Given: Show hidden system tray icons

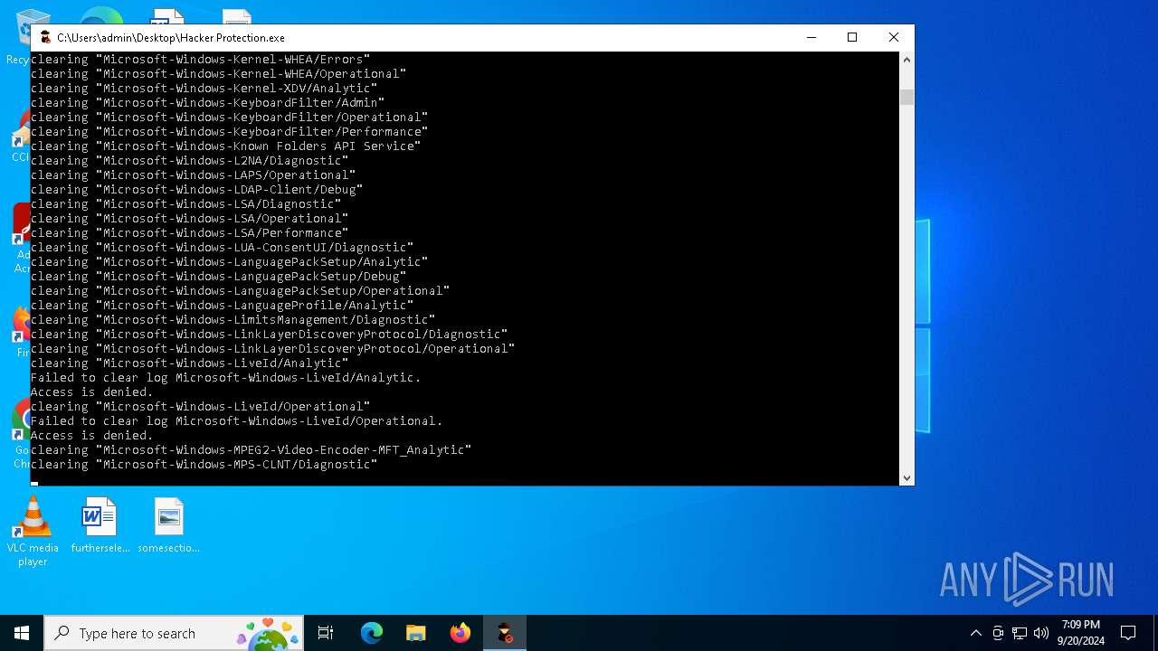Looking at the screenshot, I should 975,633.
